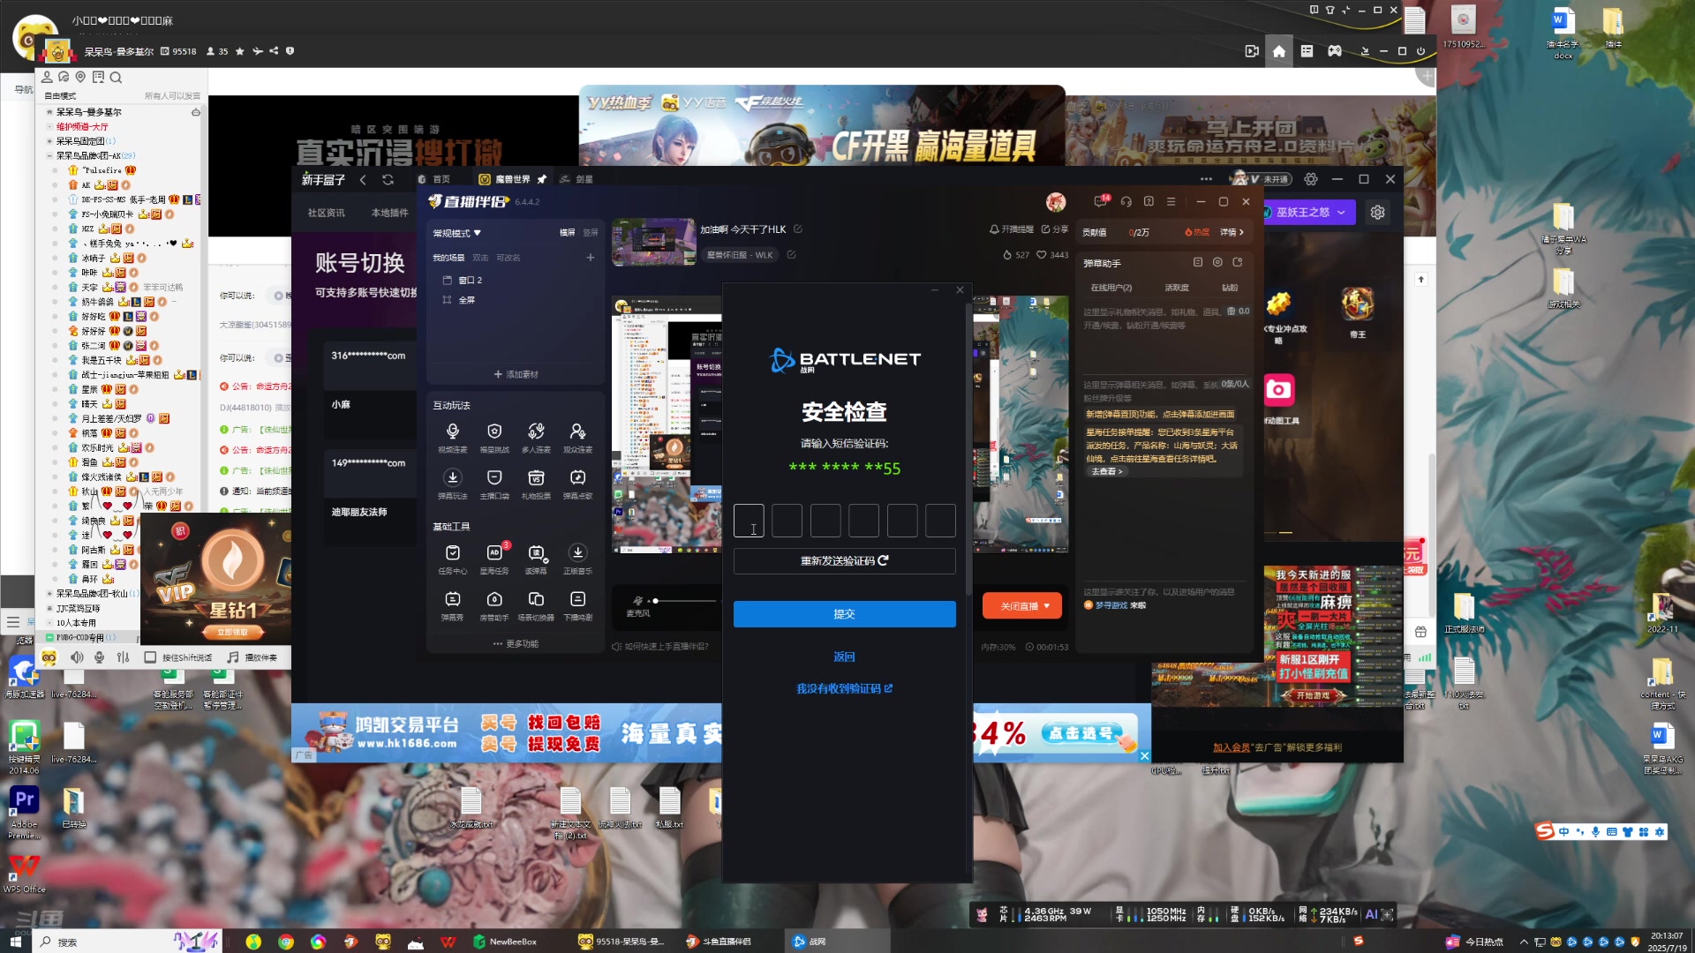The image size is (1695, 953).
Task: Switch to 在线用户(2) tab
Action: click(x=1111, y=288)
